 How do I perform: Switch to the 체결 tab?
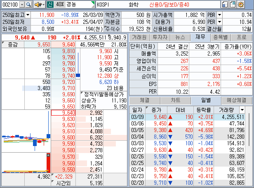(x=144, y=100)
